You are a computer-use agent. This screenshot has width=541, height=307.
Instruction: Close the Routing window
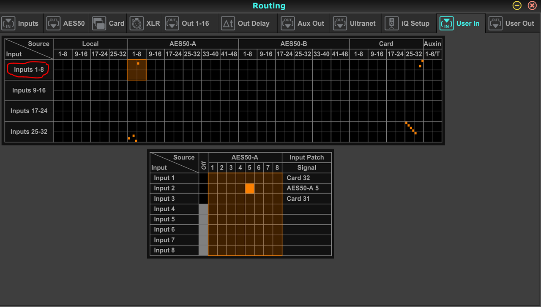click(x=532, y=5)
